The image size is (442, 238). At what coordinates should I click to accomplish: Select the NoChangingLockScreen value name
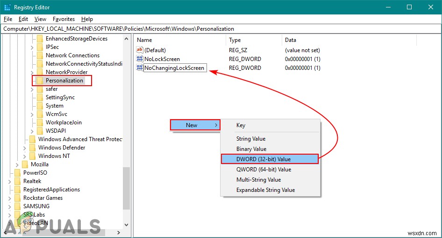point(174,68)
